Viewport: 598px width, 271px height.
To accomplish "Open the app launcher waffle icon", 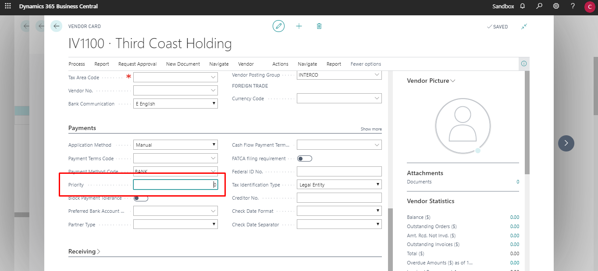I will point(8,6).
